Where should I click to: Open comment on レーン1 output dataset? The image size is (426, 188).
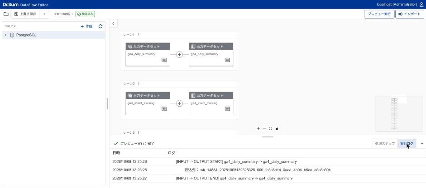pyautogui.click(x=227, y=60)
